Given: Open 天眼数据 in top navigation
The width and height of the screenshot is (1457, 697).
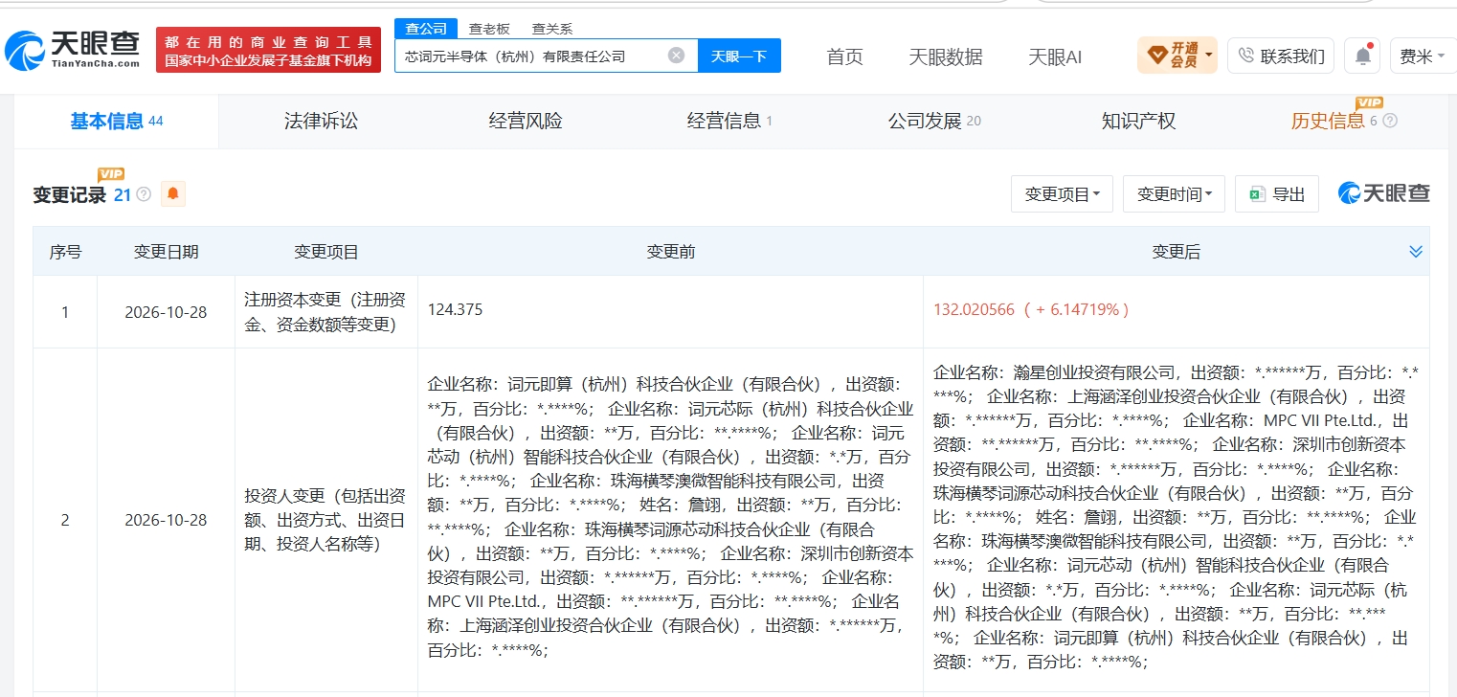Looking at the screenshot, I should pyautogui.click(x=946, y=56).
